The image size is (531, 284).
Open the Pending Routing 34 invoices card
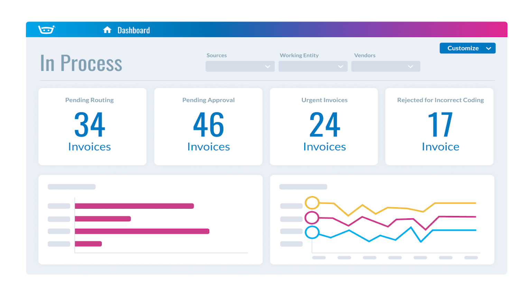[x=92, y=126]
